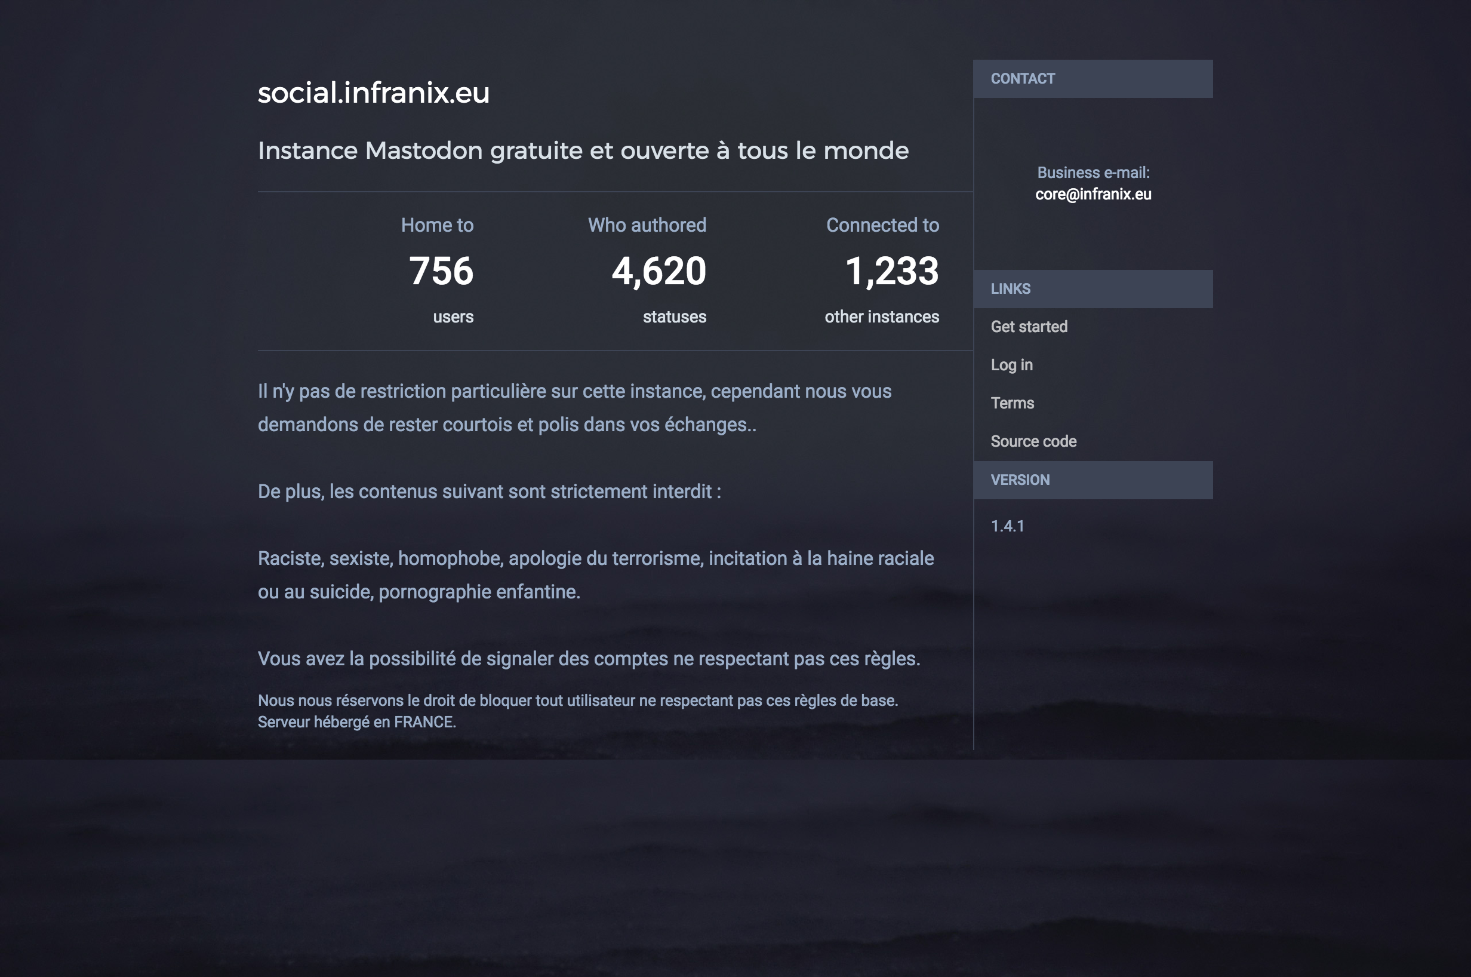Select the line "De plus, les contenus suivant"
The width and height of the screenshot is (1471, 977).
(x=490, y=491)
